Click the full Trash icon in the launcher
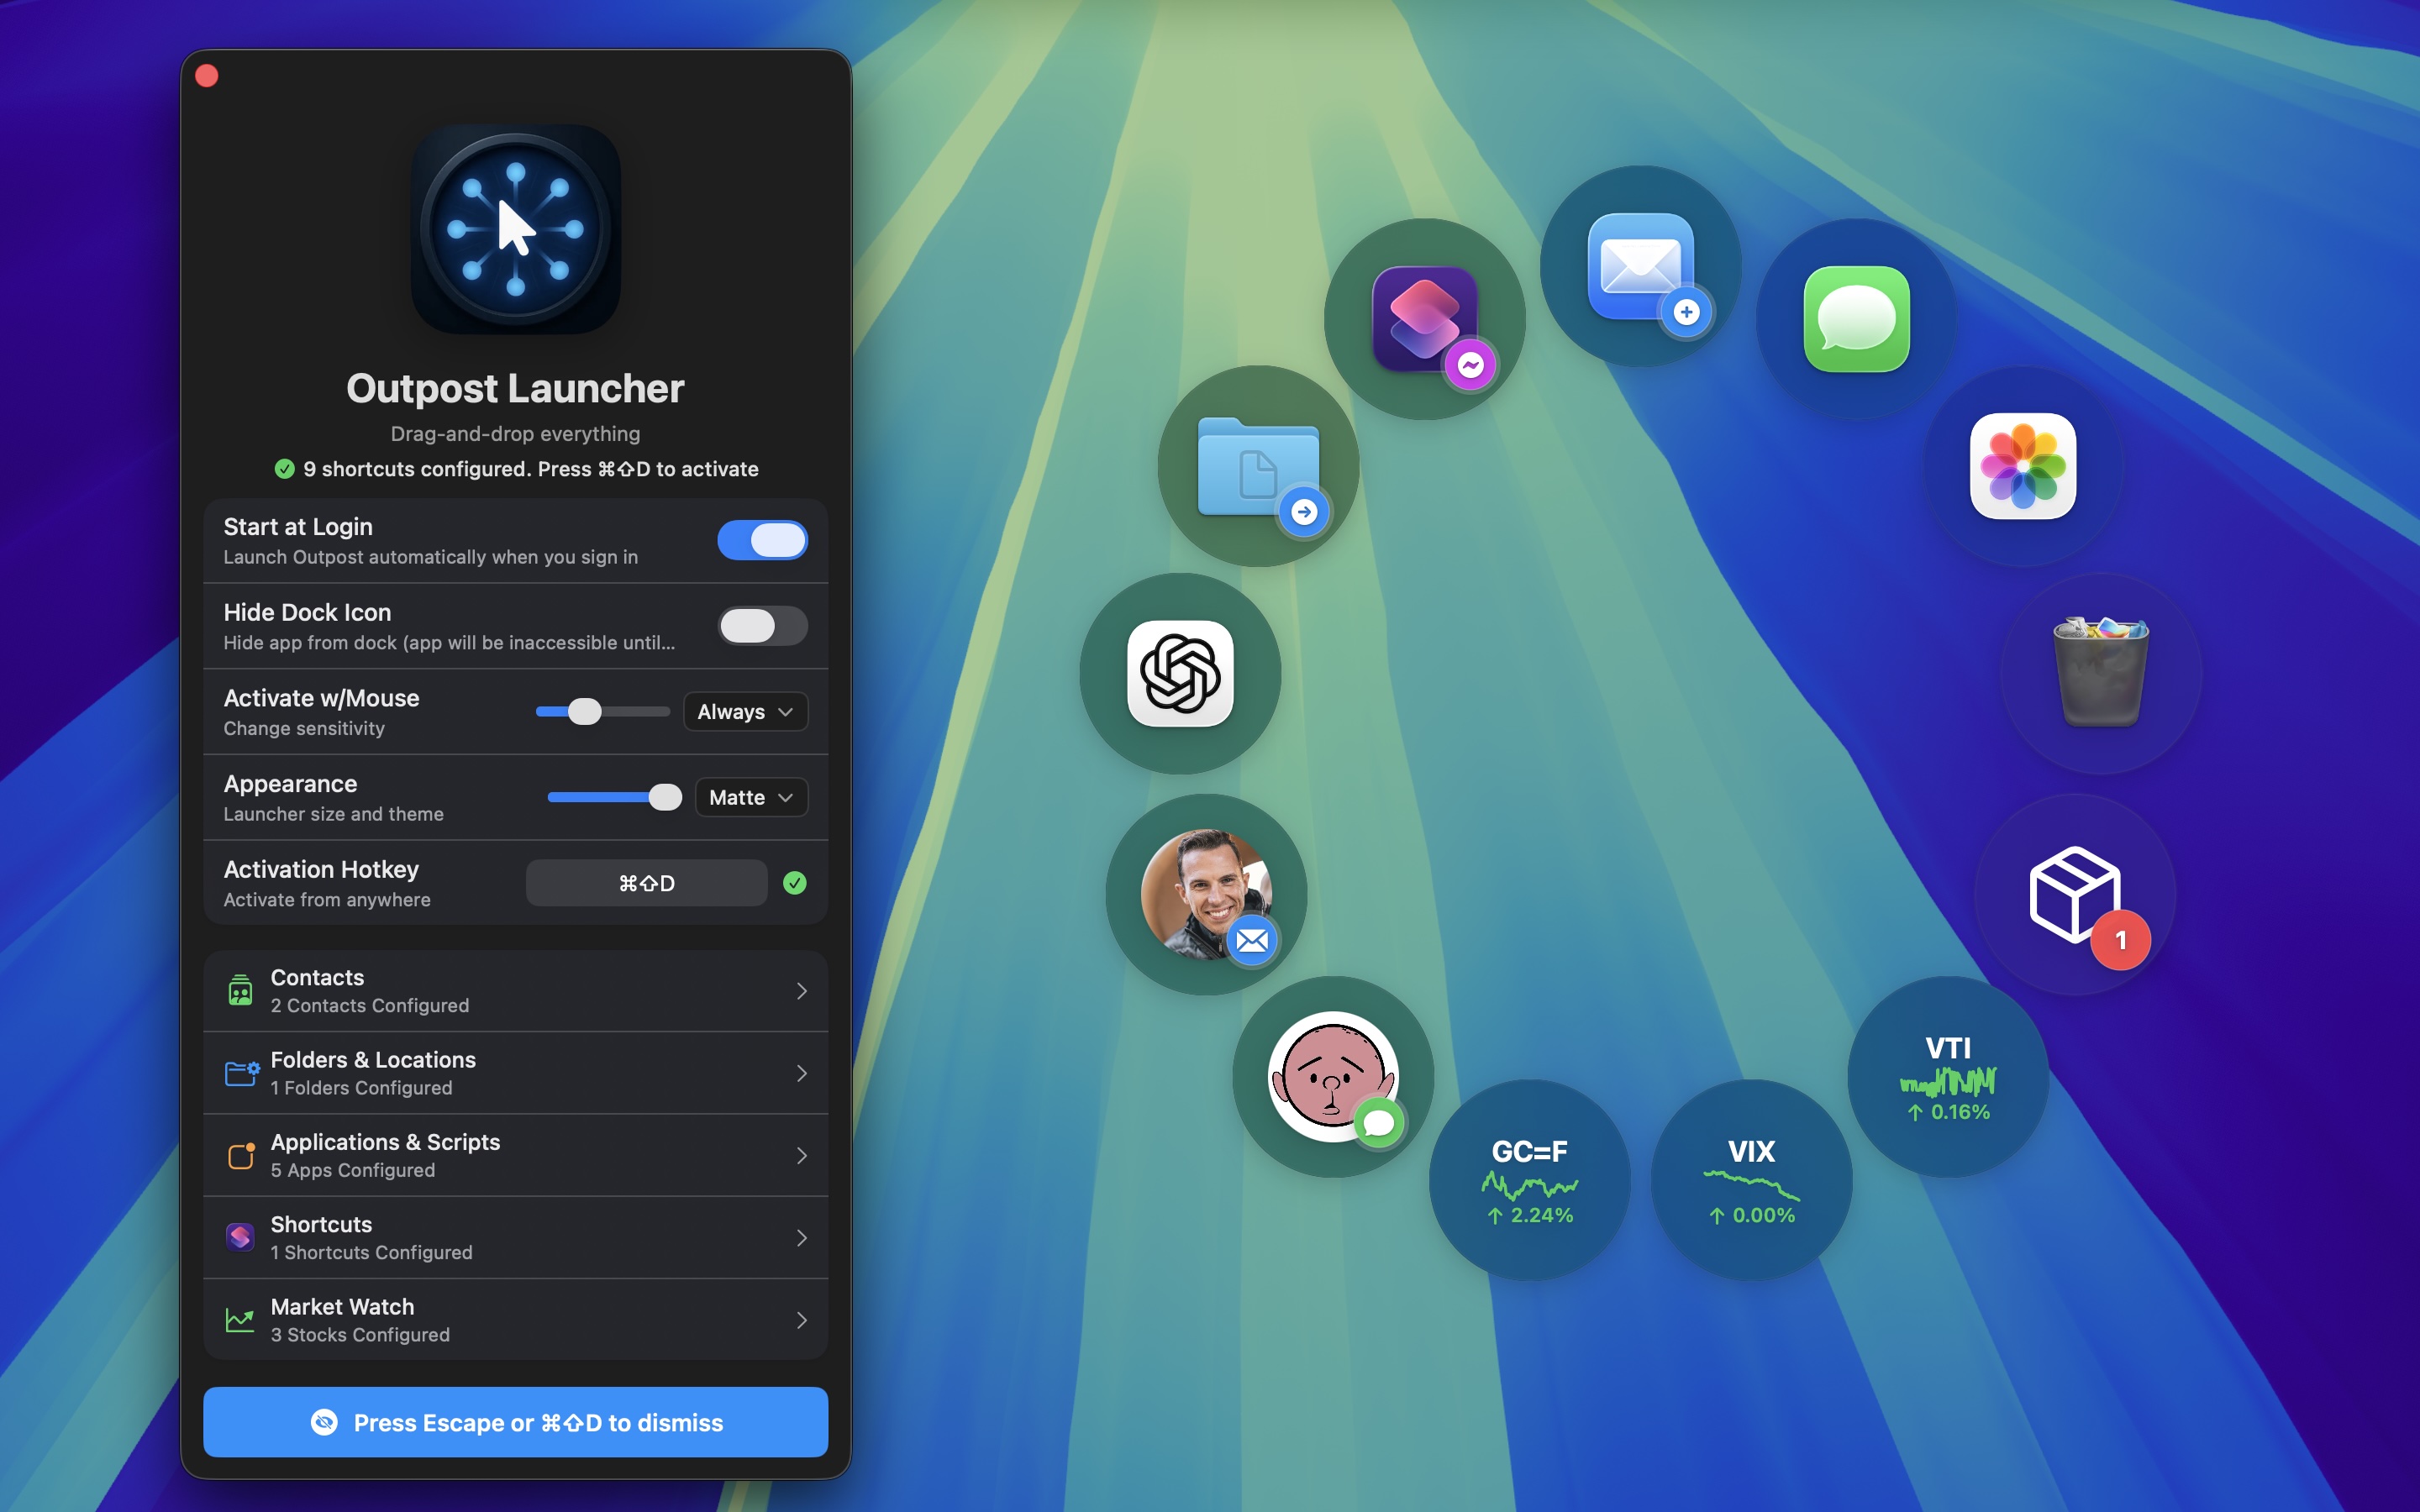Screen dimensions: 2420x1512 2100,672
